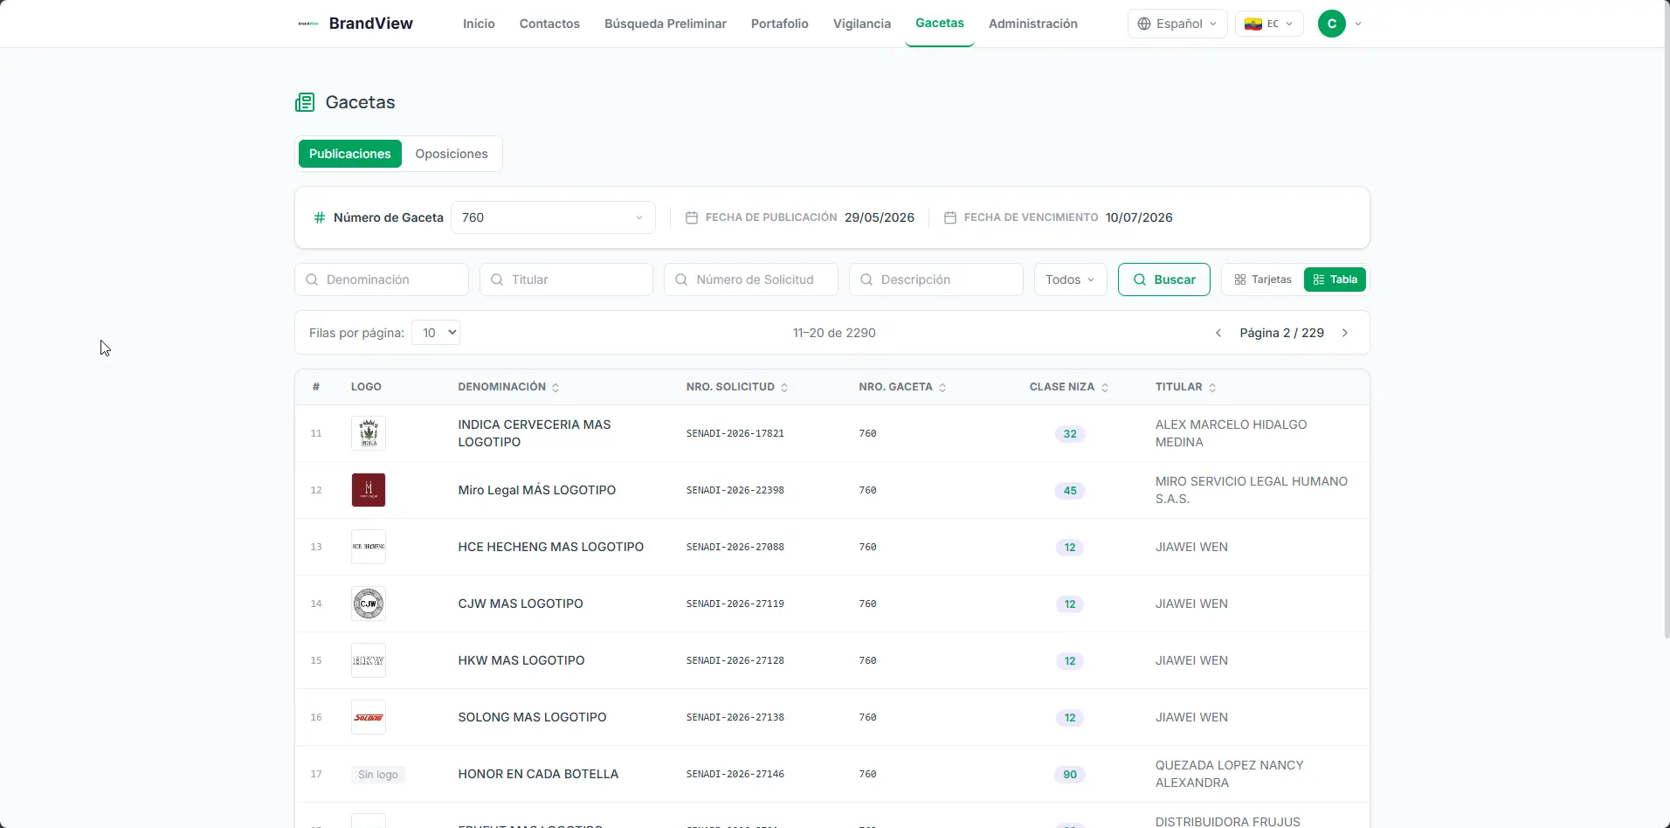
Task: Open Contactos navigation item
Action: 549,24
